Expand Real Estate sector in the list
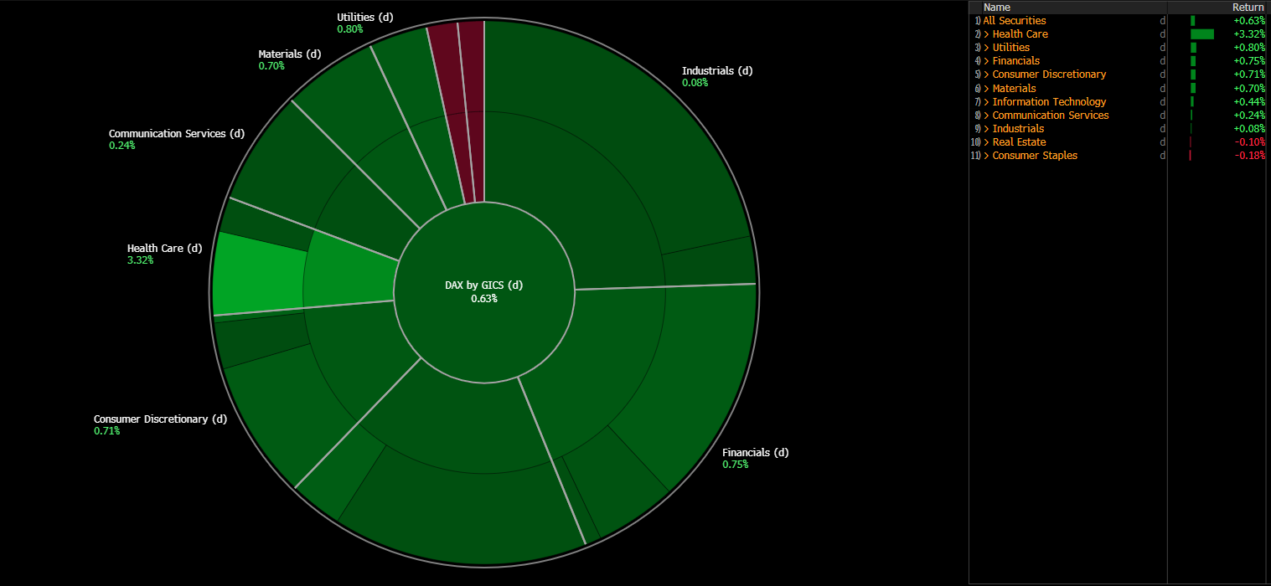 (986, 142)
